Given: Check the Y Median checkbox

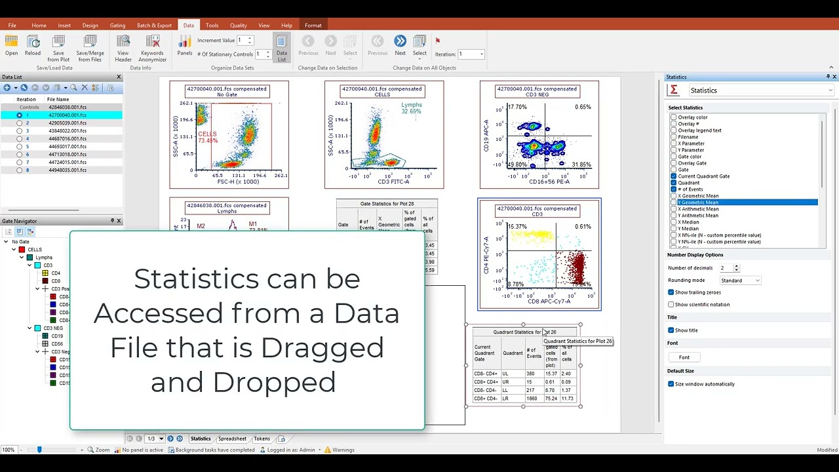Looking at the screenshot, I should [673, 229].
